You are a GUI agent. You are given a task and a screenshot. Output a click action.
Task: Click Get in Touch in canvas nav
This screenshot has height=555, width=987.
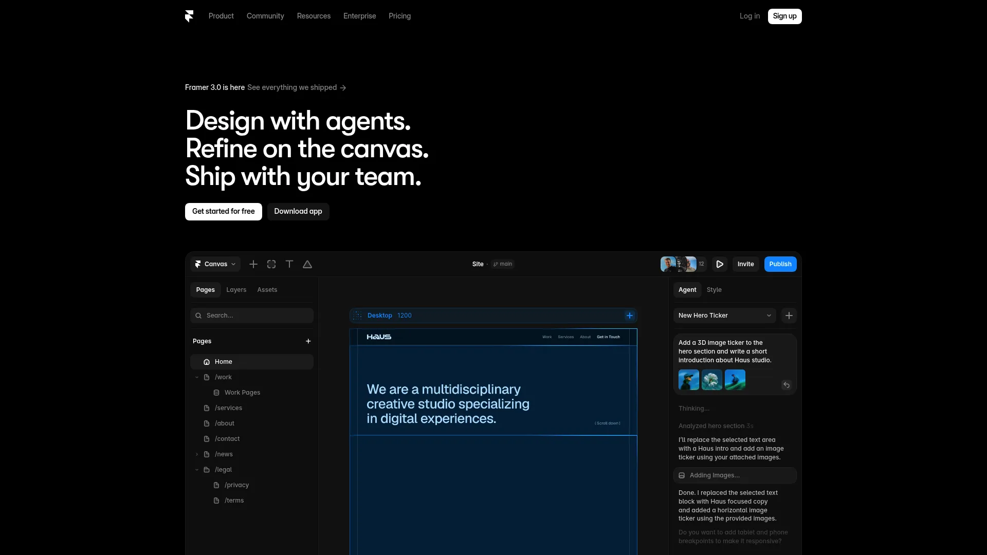pyautogui.click(x=609, y=337)
